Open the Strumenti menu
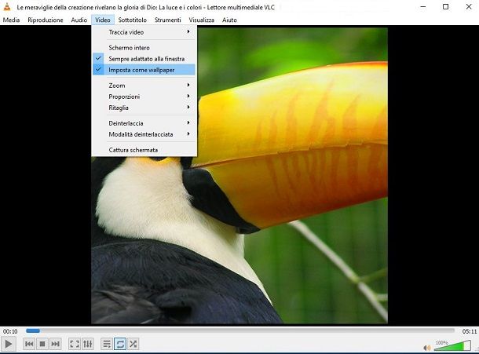479x354 pixels. (x=167, y=20)
